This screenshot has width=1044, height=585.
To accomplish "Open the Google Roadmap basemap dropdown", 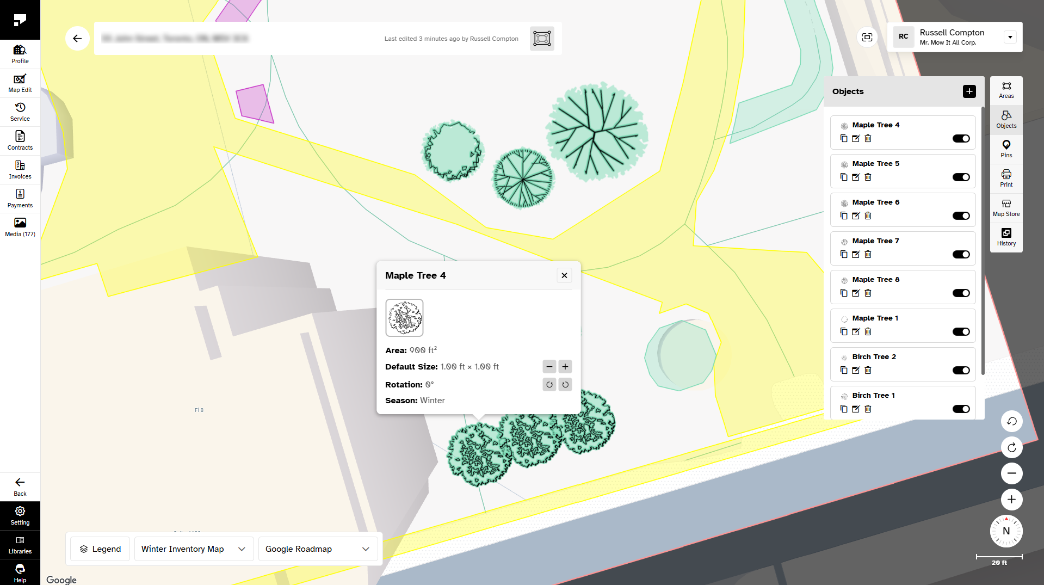I will coord(318,549).
